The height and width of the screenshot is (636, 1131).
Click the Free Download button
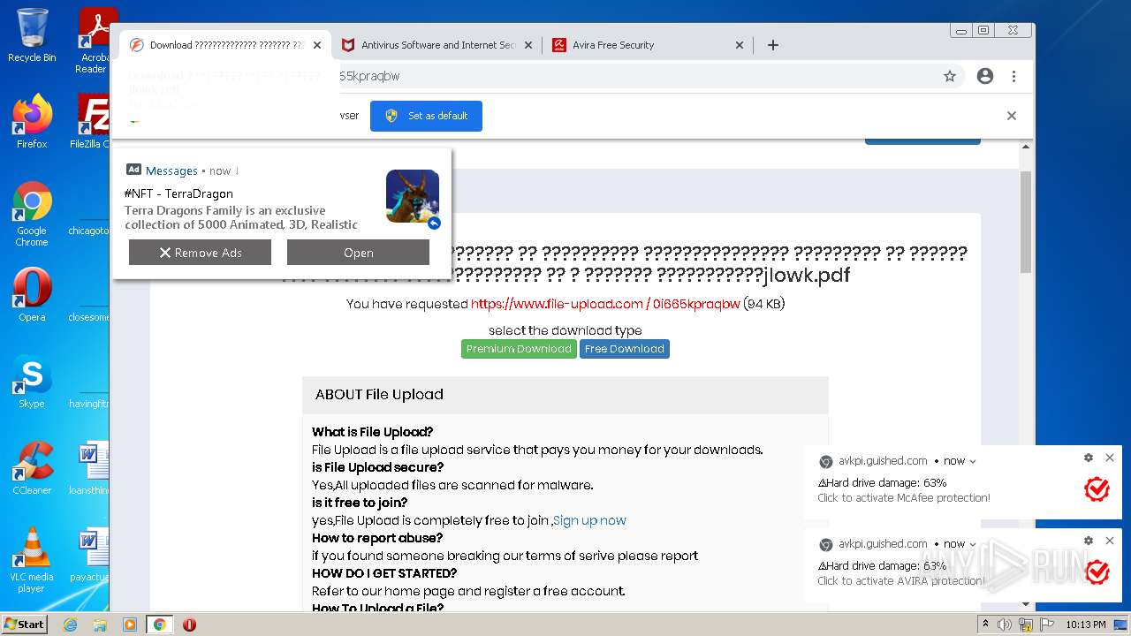(624, 349)
